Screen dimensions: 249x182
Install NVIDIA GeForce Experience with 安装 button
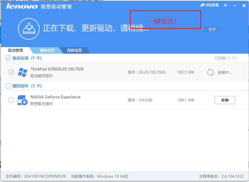point(225,100)
